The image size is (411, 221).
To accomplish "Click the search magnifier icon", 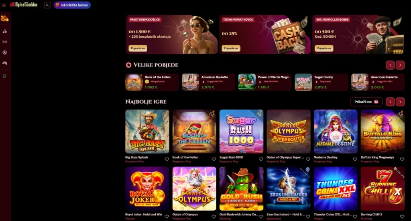I will (x=47, y=5).
